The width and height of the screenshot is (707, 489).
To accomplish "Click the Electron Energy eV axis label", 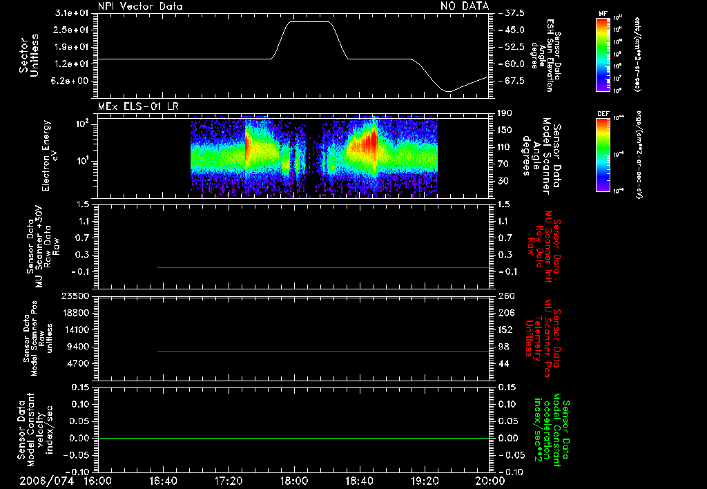I will point(50,155).
